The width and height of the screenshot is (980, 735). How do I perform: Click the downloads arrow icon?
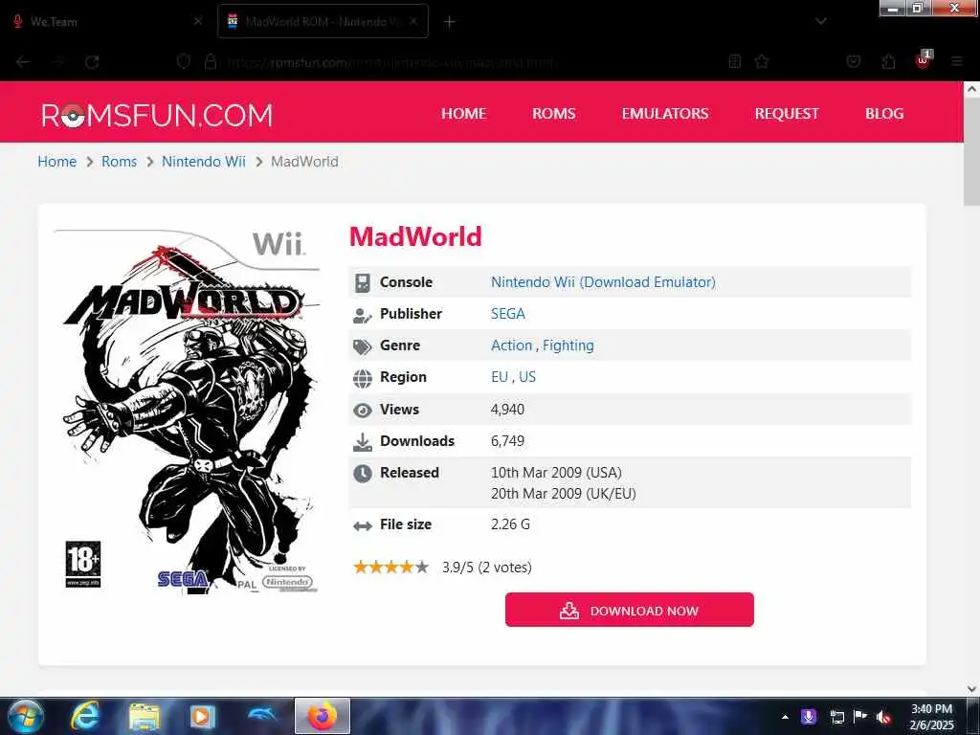click(x=363, y=442)
